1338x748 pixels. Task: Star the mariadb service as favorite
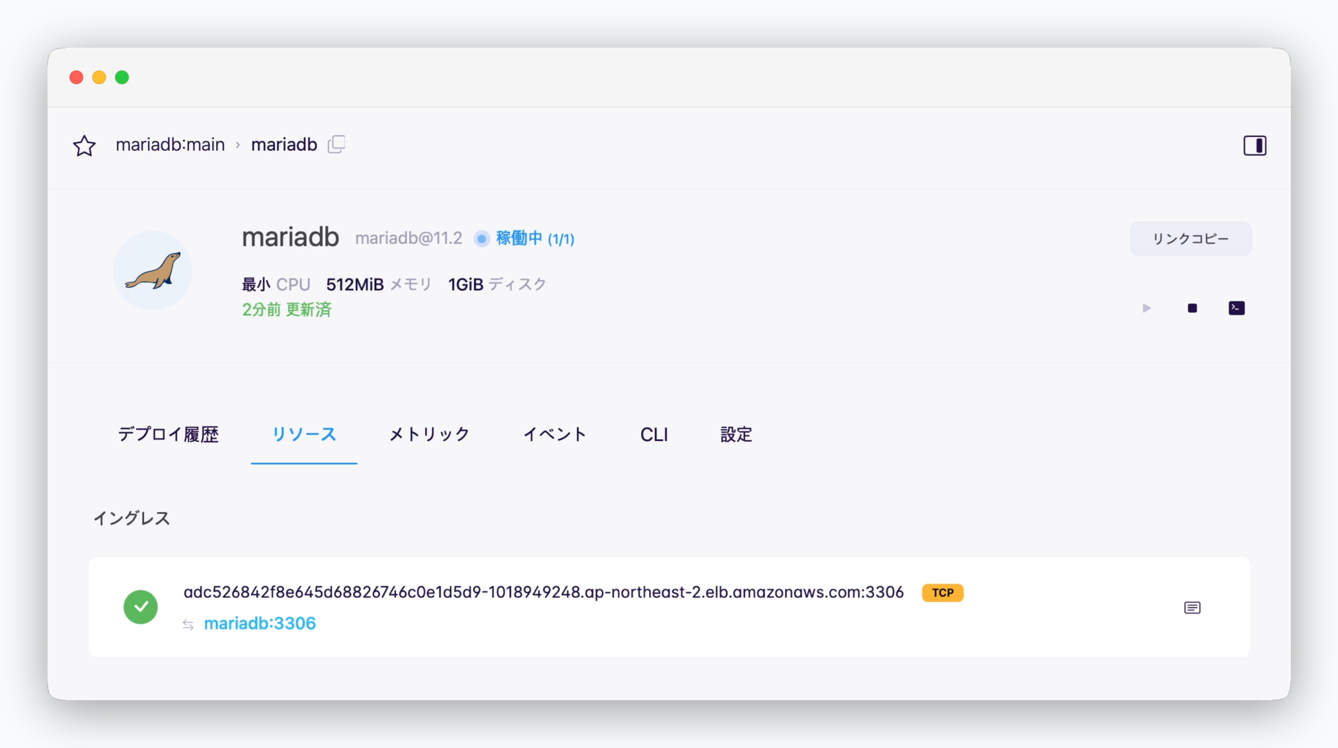(x=84, y=145)
